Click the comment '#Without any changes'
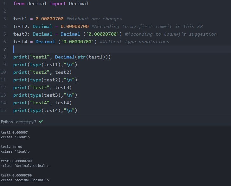The width and height of the screenshot is (231, 186). pyautogui.click(x=94, y=19)
